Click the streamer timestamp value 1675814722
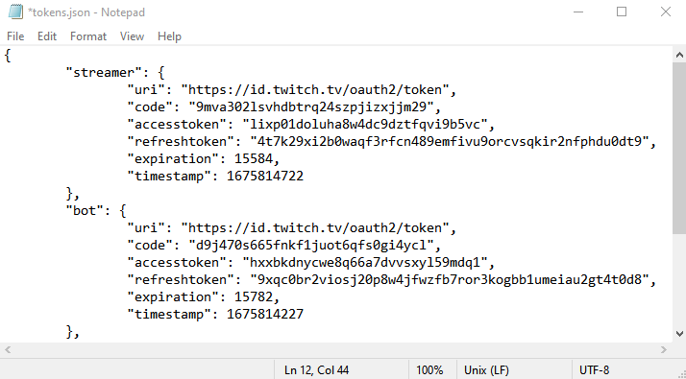The image size is (686, 379). [265, 177]
